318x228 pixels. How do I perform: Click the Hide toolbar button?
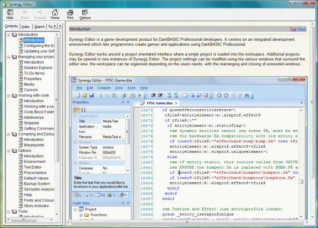coord(10,15)
